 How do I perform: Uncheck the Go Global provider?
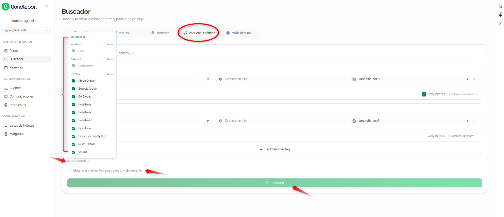pyautogui.click(x=73, y=97)
